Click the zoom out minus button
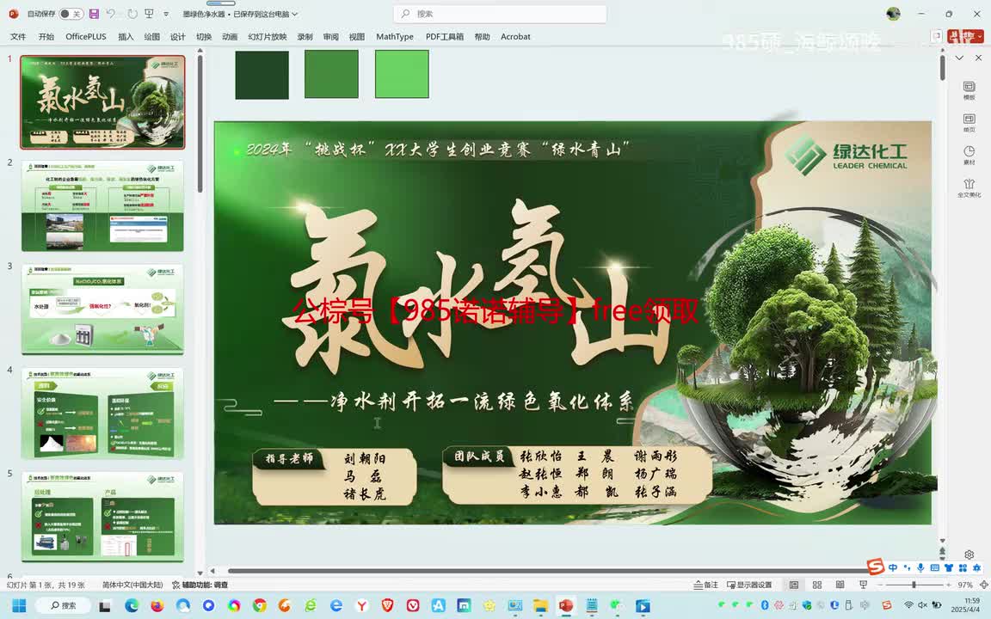 pos(880,585)
